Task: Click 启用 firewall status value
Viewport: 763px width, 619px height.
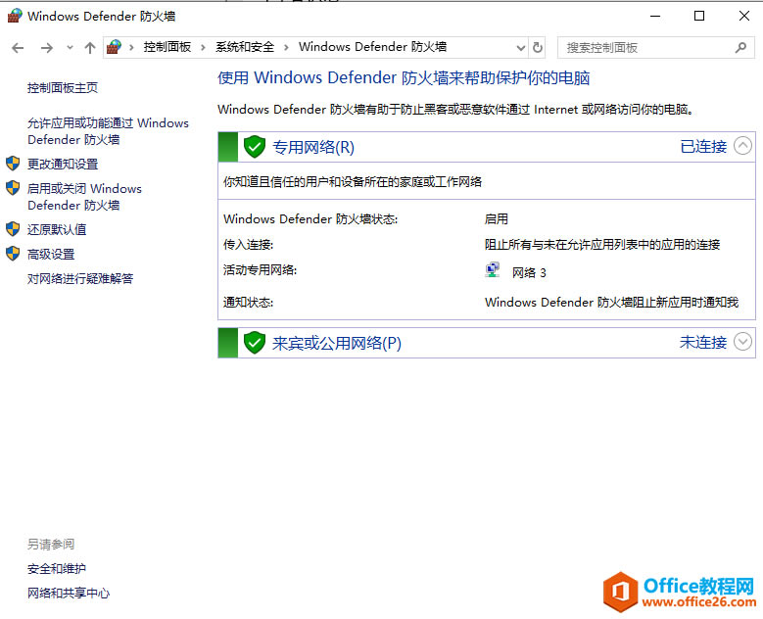Action: pyautogui.click(x=497, y=219)
